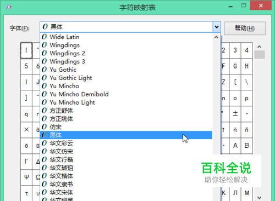Viewport: 275px width, 201px height.
Task: Click font icon next to Yu Gothic Light
Action: point(44,78)
